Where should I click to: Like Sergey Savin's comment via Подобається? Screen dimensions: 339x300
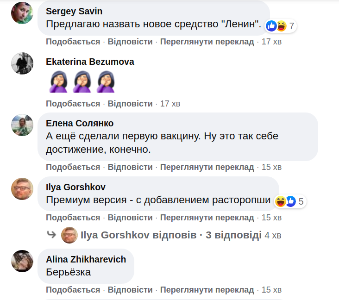73,42
